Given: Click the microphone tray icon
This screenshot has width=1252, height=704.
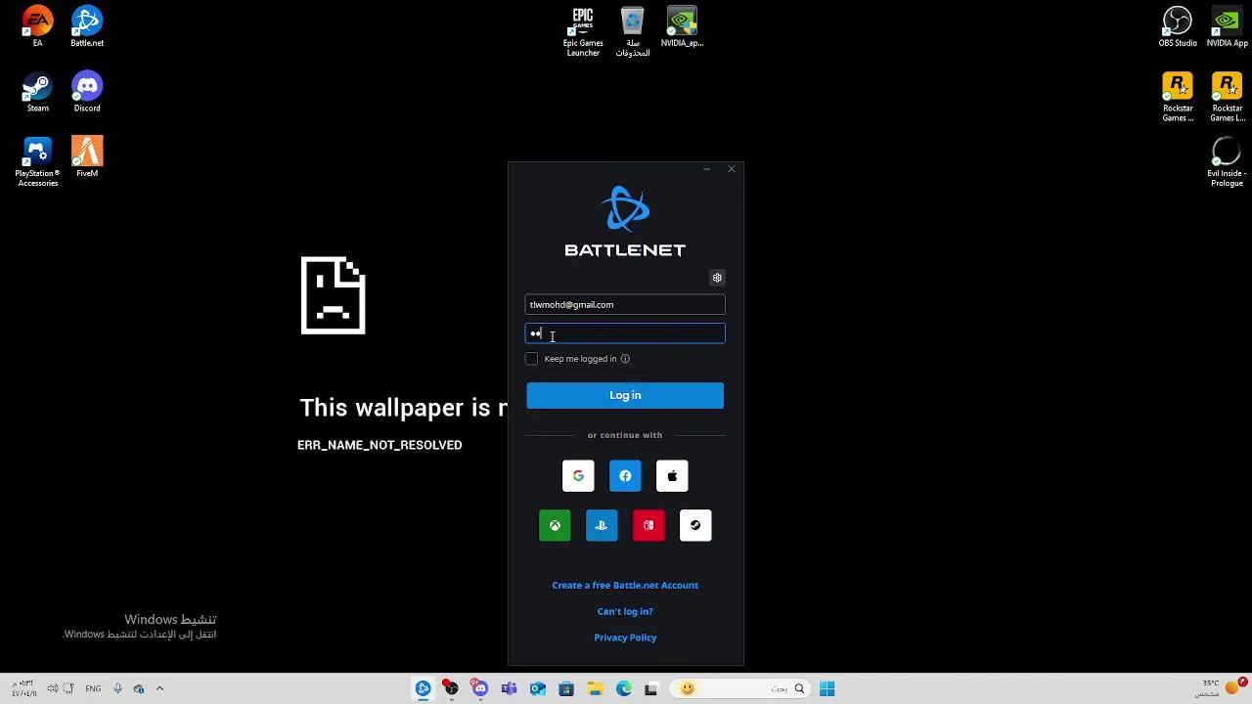Looking at the screenshot, I should pyautogui.click(x=117, y=689).
